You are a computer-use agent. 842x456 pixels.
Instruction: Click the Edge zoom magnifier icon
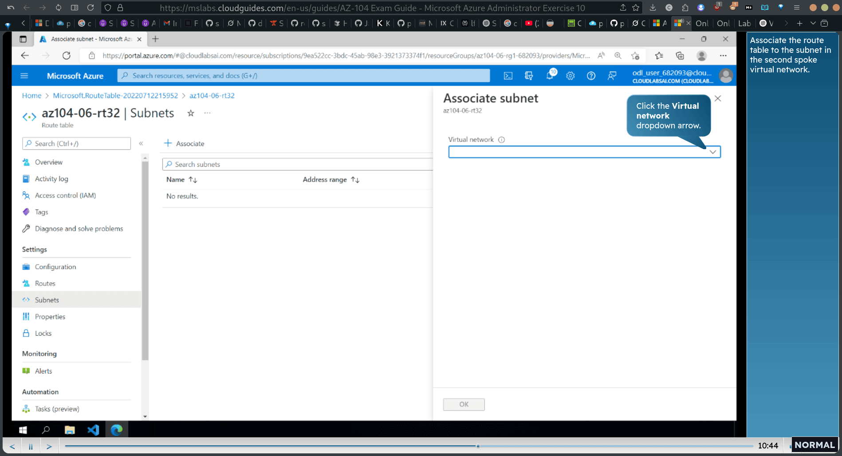618,56
